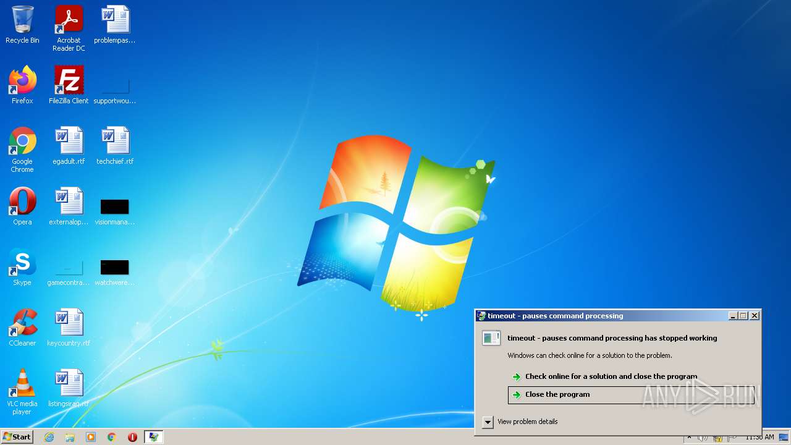
Task: Select visionmana... desktop file
Action: 115,212
